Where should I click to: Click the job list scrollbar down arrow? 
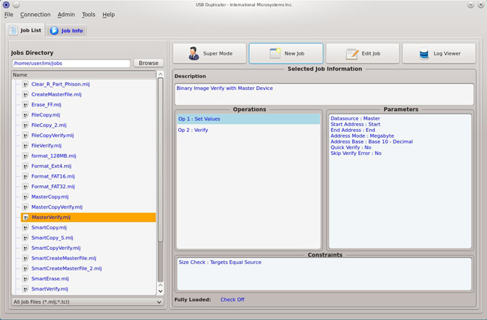[161, 291]
